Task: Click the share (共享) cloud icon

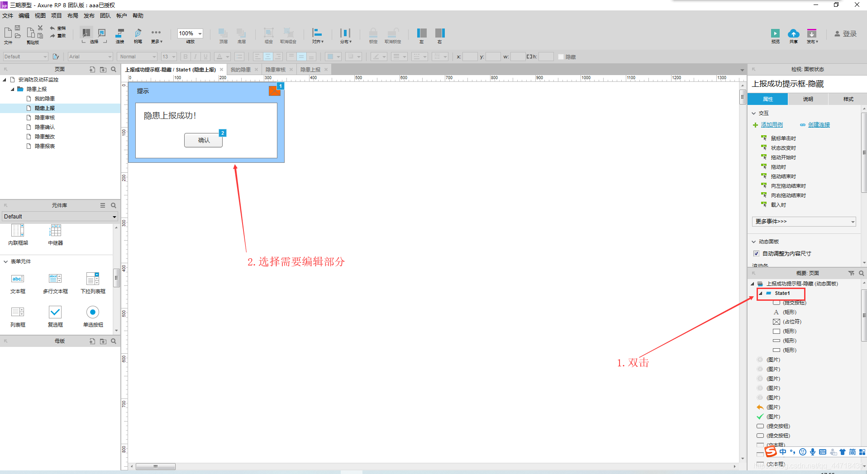Action: coord(793,33)
